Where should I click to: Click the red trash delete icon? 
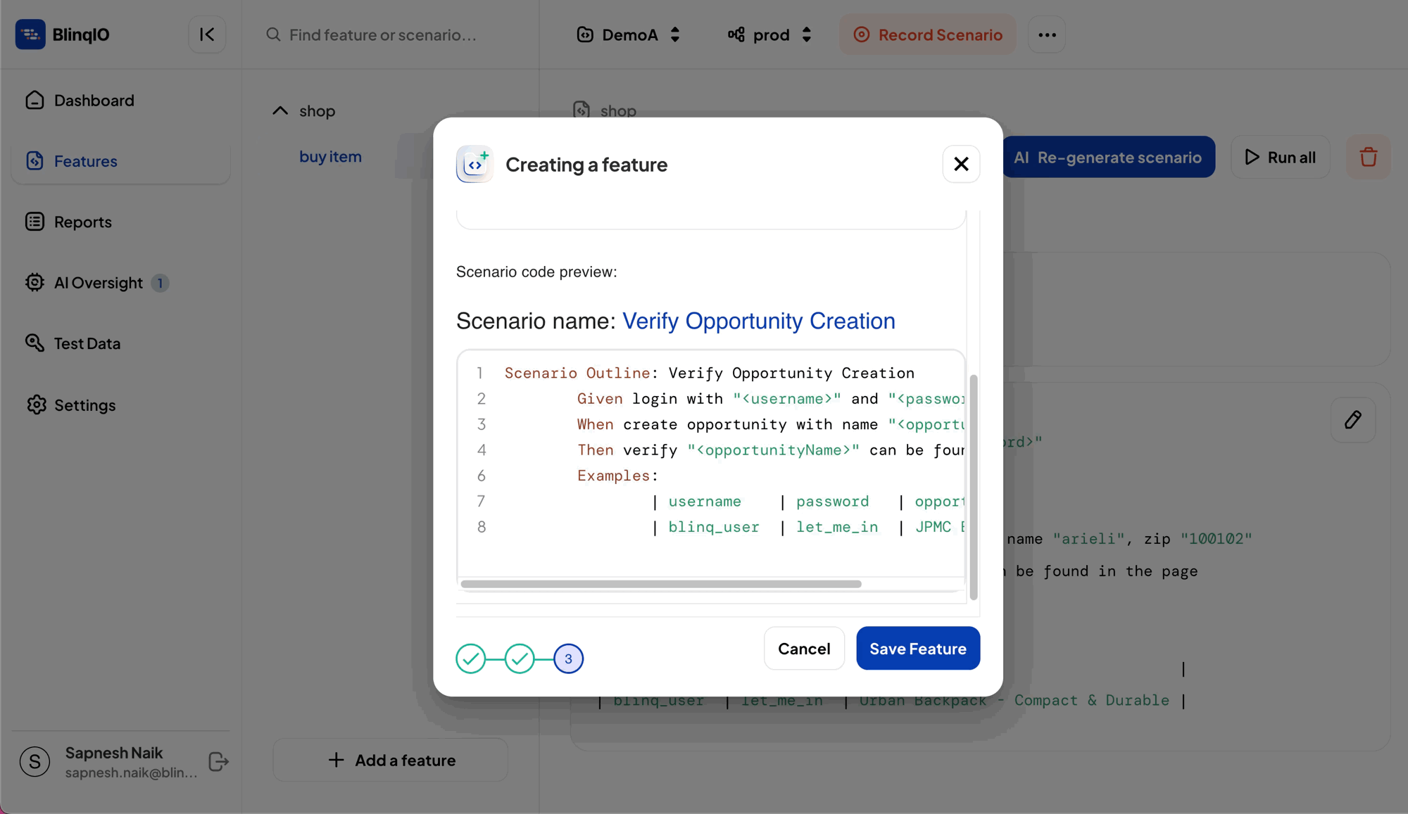pyautogui.click(x=1368, y=157)
